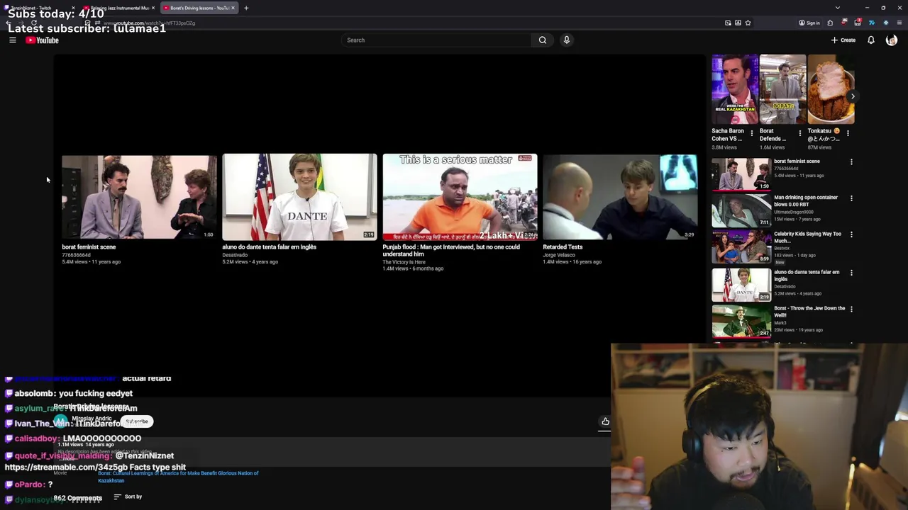The height and width of the screenshot is (510, 908).
Task: Close the Borat's Driving lessons tab
Action: click(x=233, y=8)
